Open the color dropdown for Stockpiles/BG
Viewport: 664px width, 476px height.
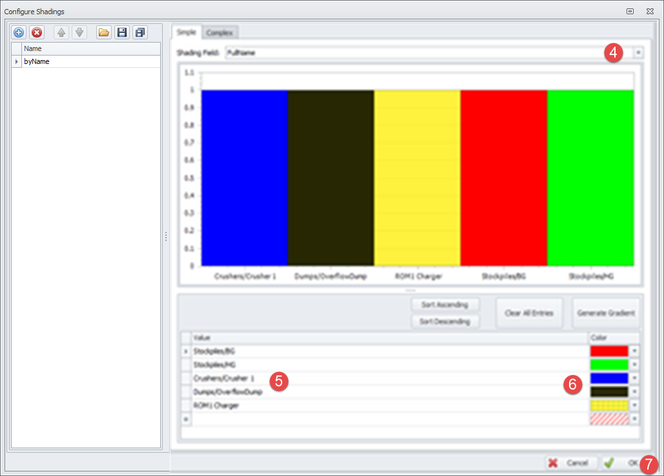click(633, 351)
